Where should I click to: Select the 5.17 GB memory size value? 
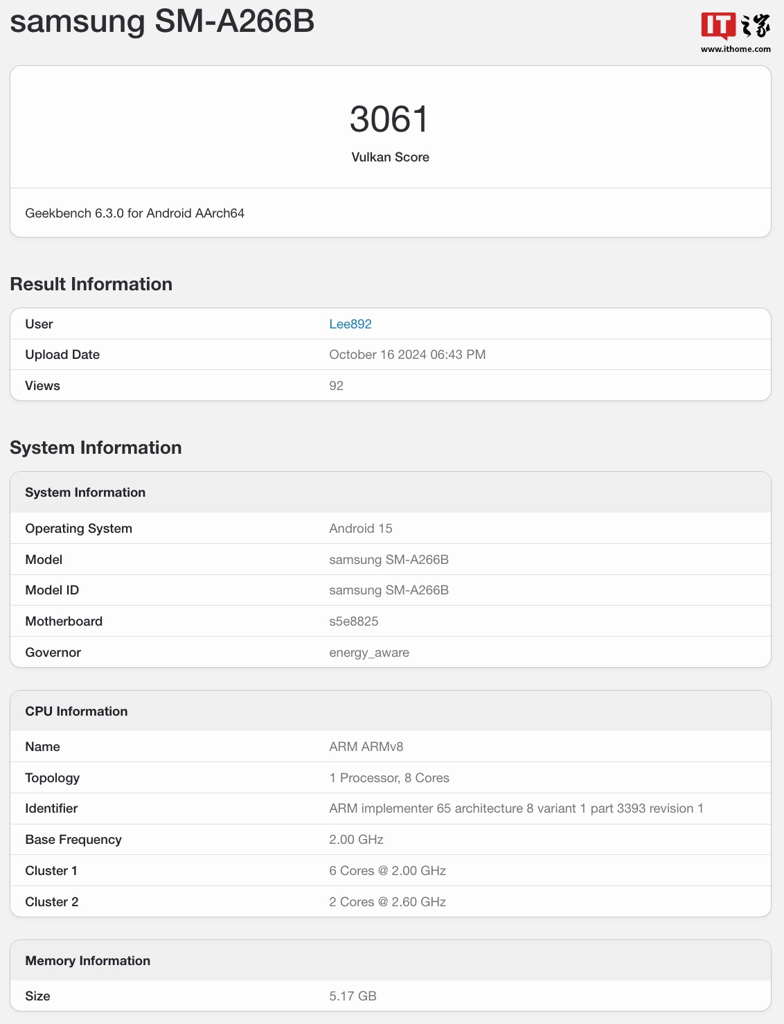[353, 996]
